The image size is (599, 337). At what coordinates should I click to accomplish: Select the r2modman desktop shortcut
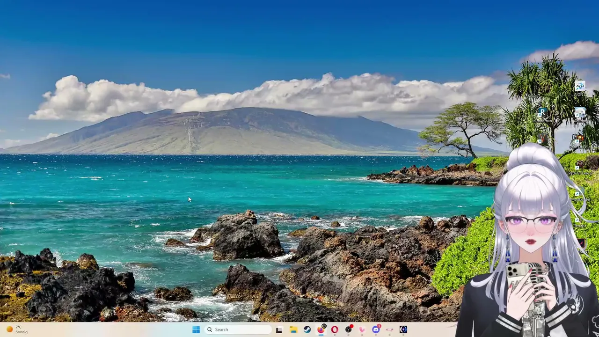(542, 115)
